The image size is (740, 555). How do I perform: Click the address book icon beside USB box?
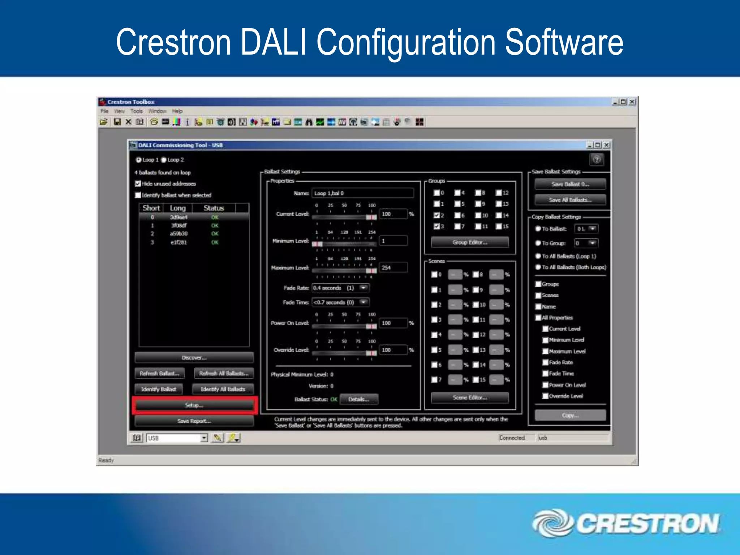(137, 438)
